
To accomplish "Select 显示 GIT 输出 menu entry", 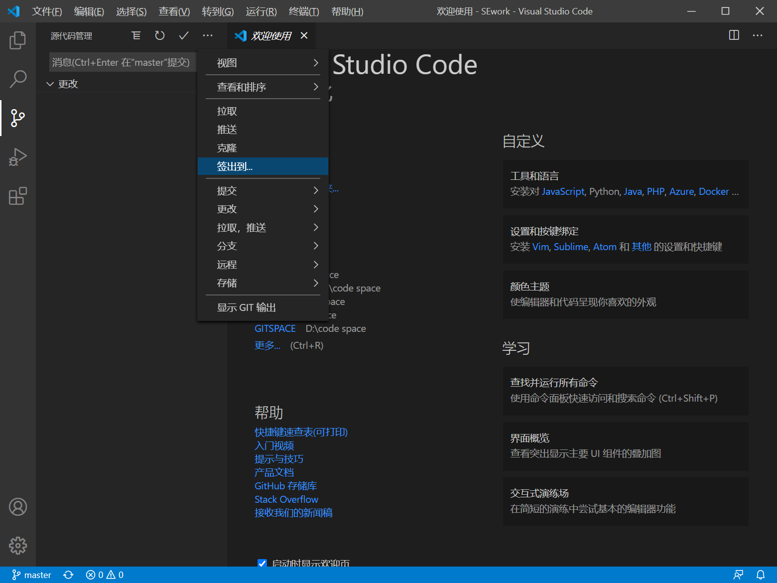I will coord(263,307).
